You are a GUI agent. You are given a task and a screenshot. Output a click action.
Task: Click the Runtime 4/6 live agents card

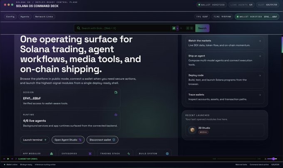(x=70, y=120)
